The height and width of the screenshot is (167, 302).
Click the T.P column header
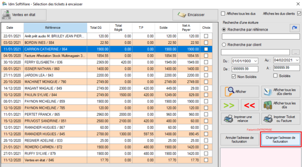(144, 28)
